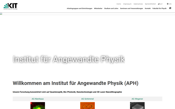
Task: Open the Studium und Lehre menu
Action: point(111,8)
